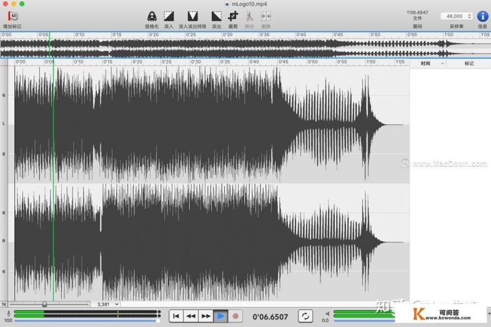Click the 采样率 sample rate label
491x327 pixels.
456,27
